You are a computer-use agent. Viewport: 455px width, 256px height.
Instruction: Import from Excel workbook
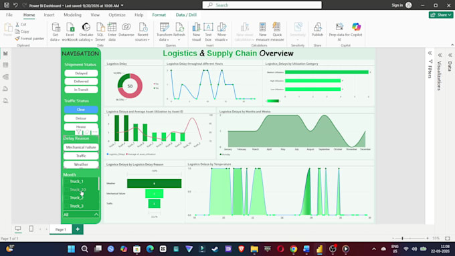coord(70,32)
